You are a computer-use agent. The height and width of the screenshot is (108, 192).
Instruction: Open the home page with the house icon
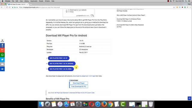(10, 7)
